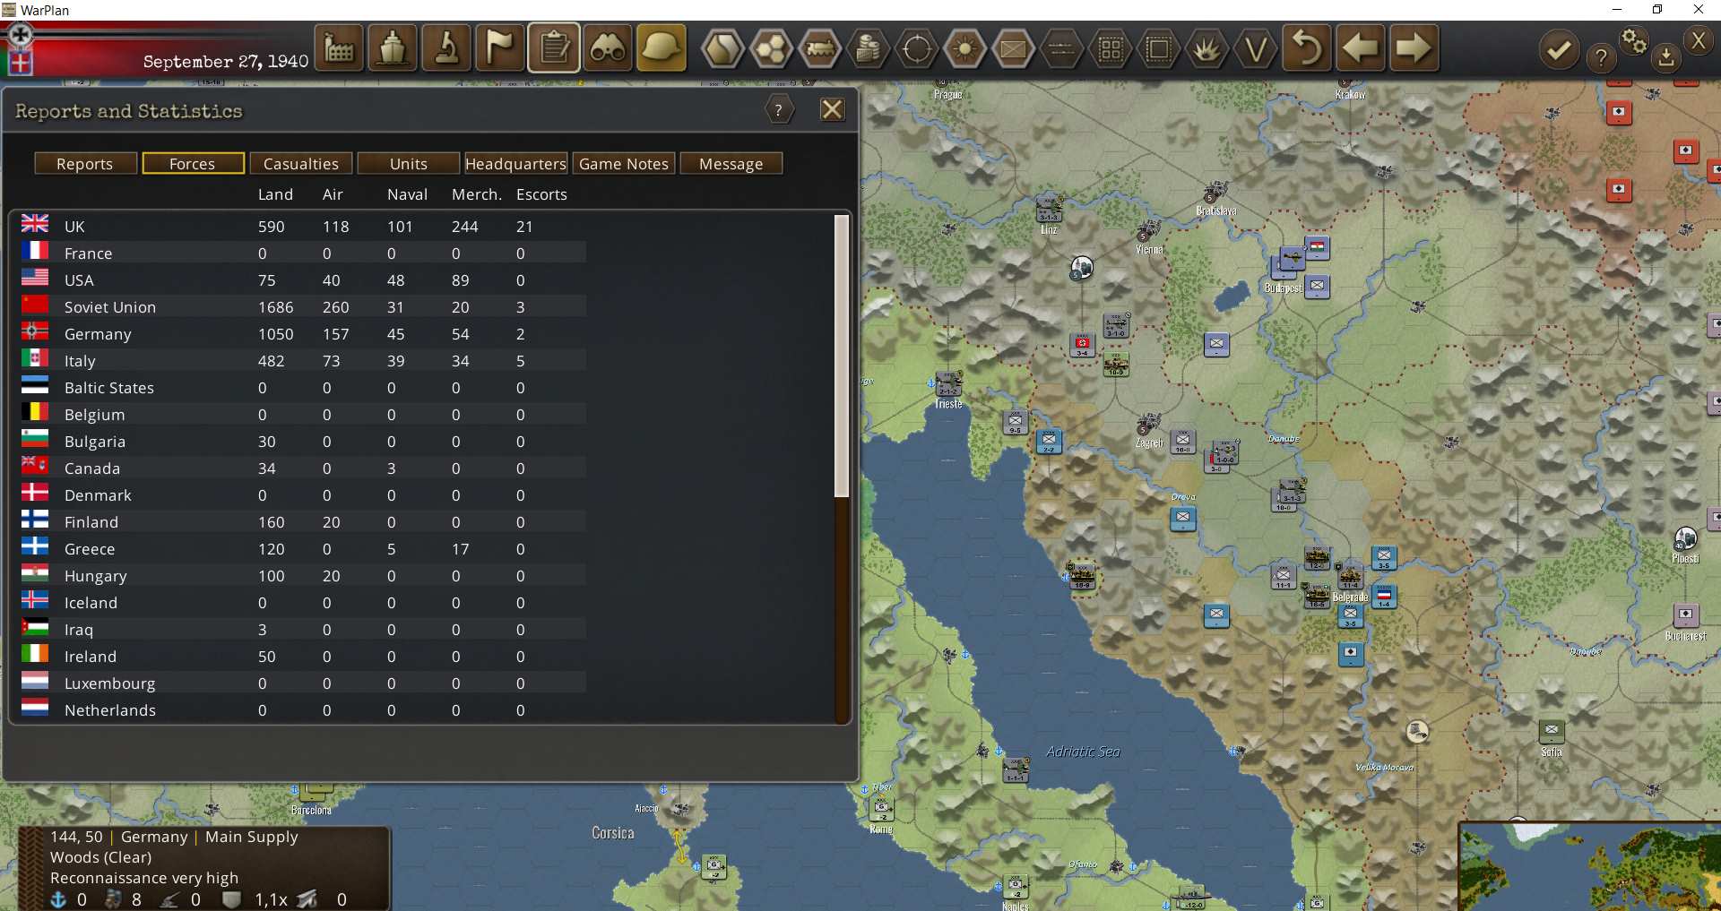
Task: Click the minimap in the corner
Action: click(1590, 868)
